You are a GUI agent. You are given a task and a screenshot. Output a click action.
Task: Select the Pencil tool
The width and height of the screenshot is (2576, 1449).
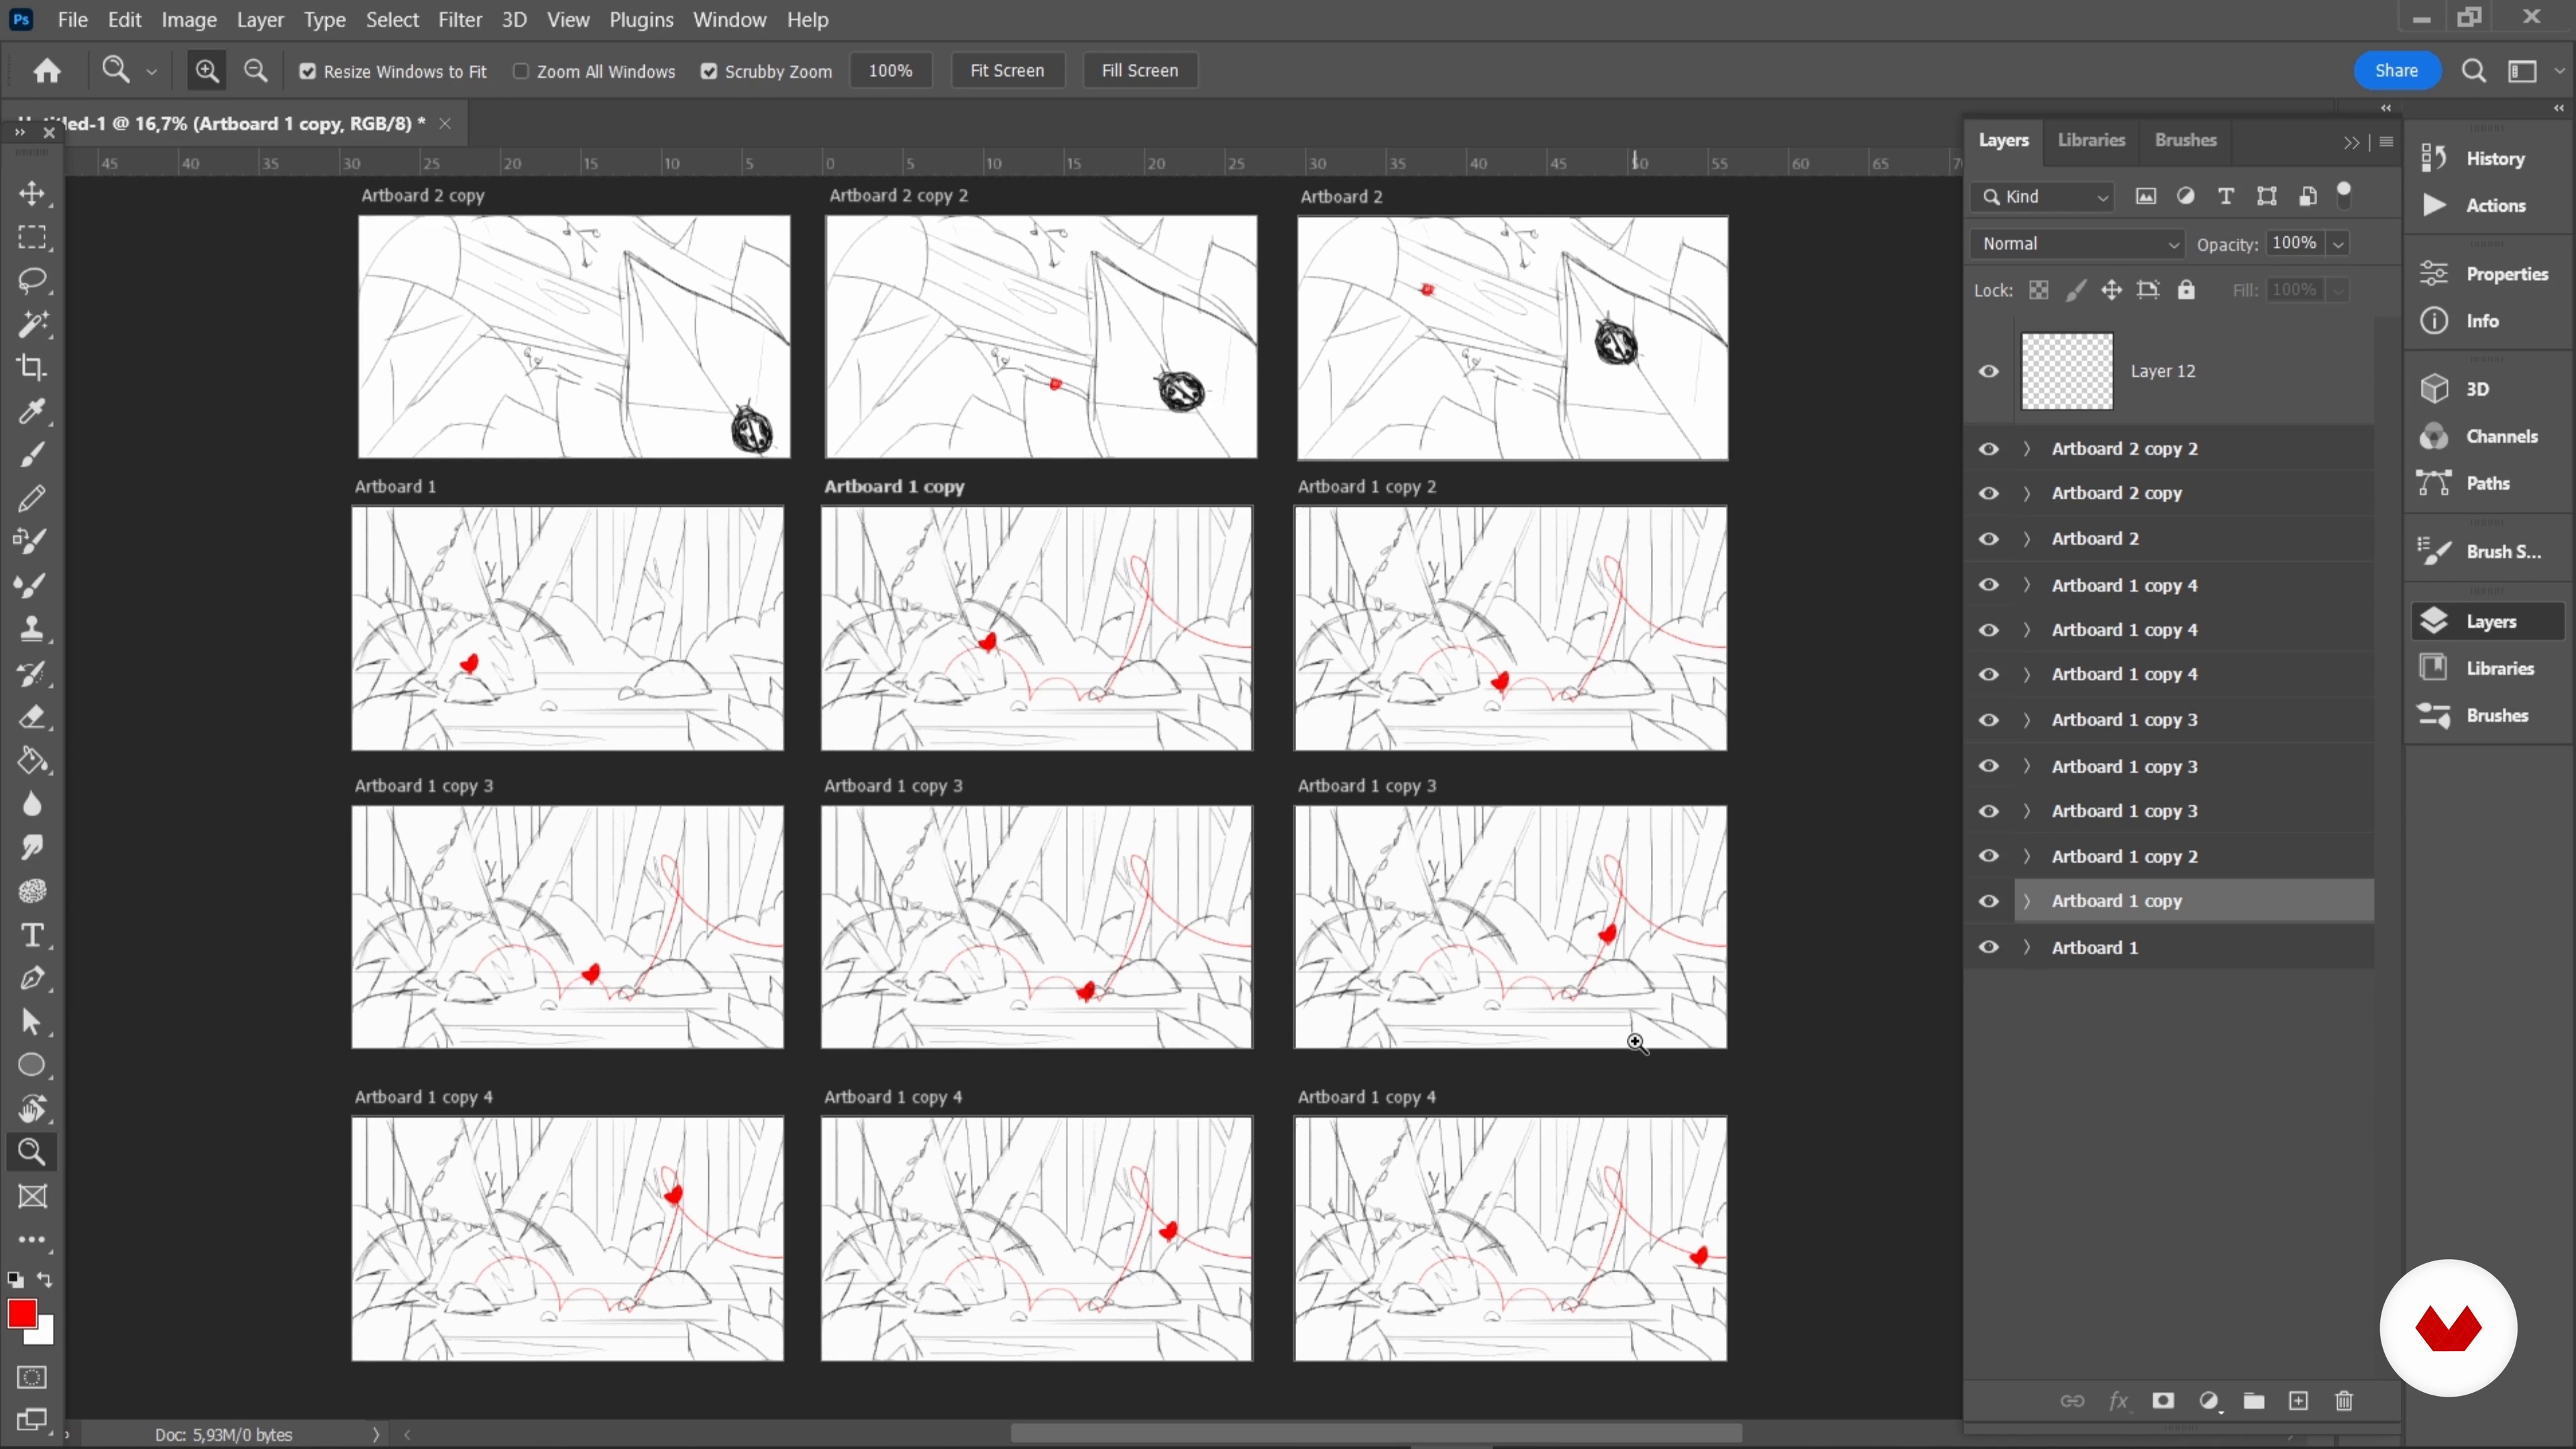[32, 497]
